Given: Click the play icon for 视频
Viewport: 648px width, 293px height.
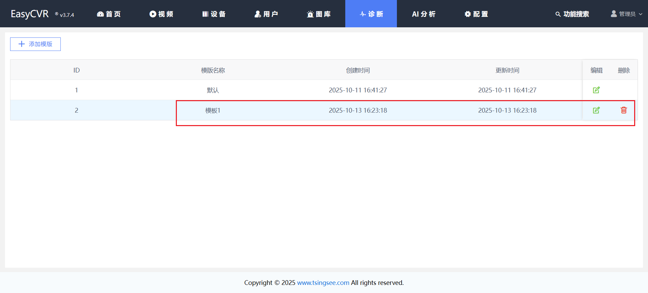Looking at the screenshot, I should [153, 14].
